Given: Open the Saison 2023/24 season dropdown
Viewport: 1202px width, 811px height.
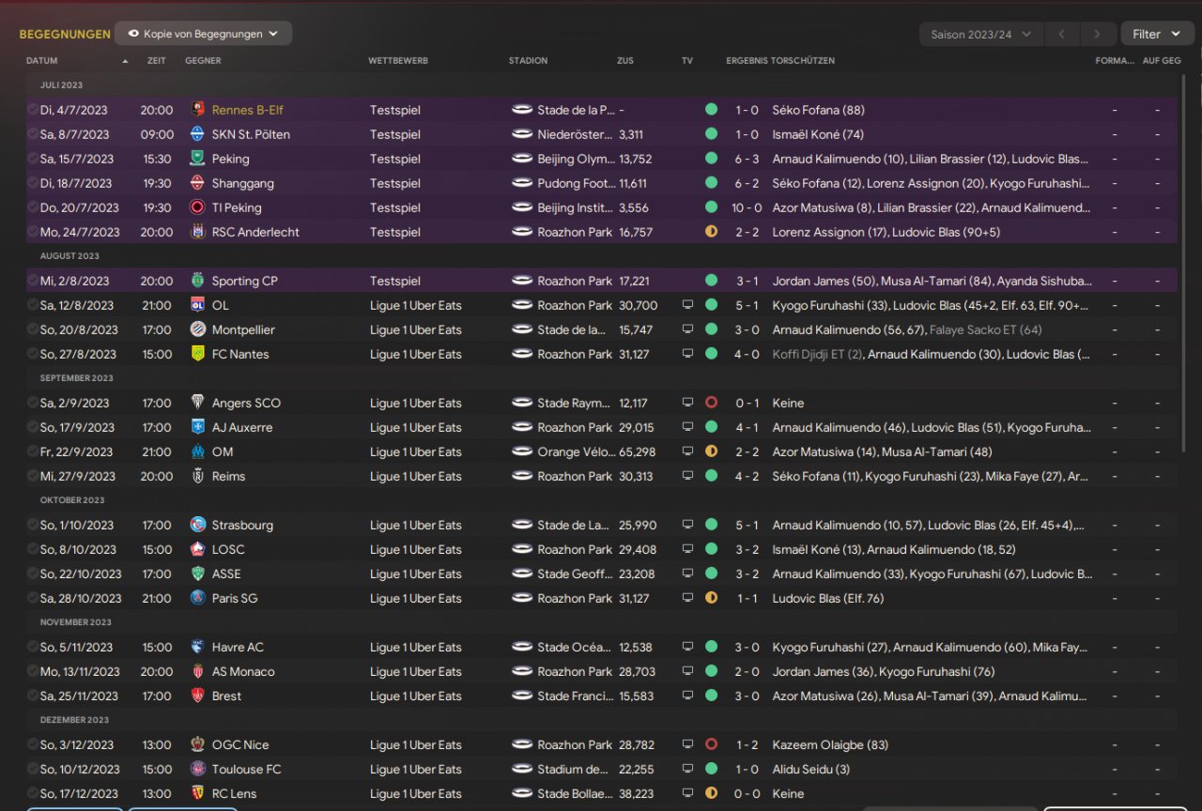Looking at the screenshot, I should pos(980,34).
